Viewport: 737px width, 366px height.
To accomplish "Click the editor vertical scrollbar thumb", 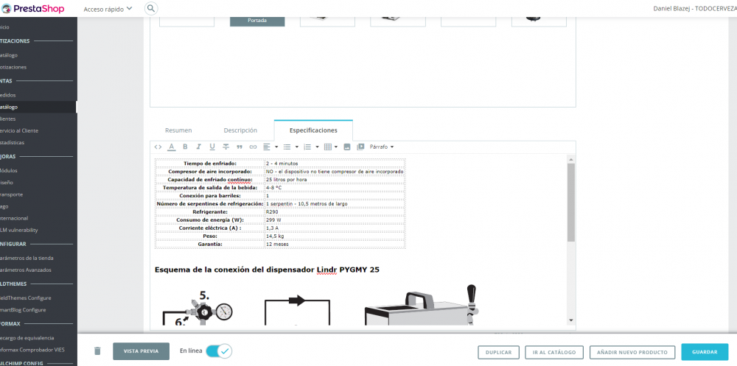I will (571, 202).
